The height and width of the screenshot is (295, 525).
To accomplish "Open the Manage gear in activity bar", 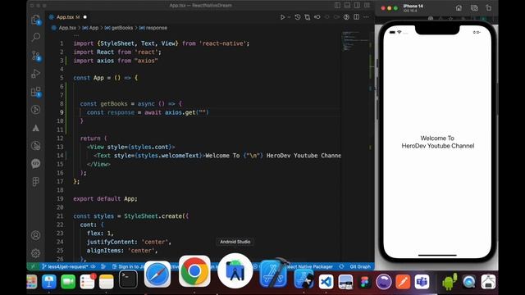I will coord(35,253).
